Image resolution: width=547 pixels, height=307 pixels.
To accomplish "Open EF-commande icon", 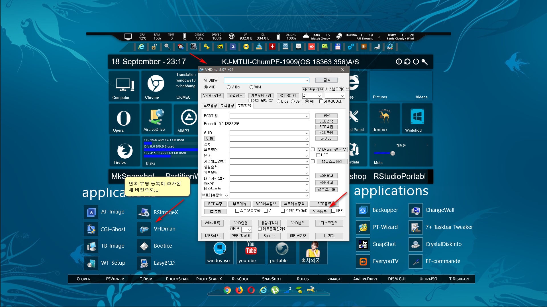I will (x=416, y=261).
